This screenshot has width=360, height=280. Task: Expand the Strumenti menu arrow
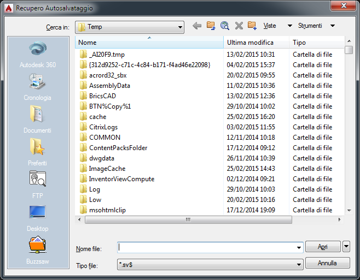click(x=333, y=26)
